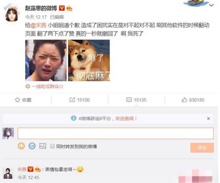The width and height of the screenshot is (220, 183).
Task: View the Shiba dog 麻了 meme thumbnail
Action: coord(89,60)
